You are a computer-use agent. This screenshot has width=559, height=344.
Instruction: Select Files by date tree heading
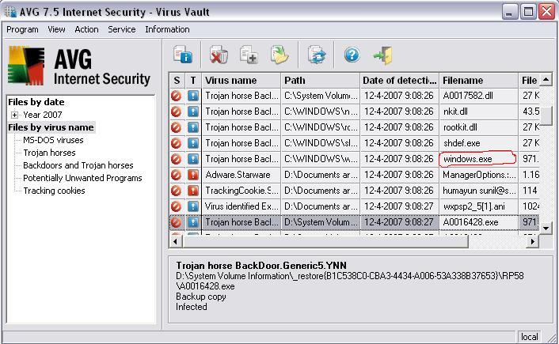coord(36,102)
